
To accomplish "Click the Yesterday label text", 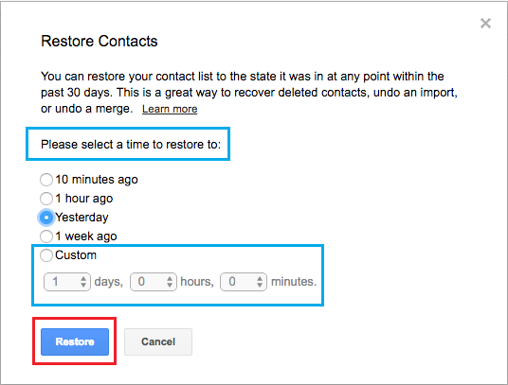I will [82, 218].
